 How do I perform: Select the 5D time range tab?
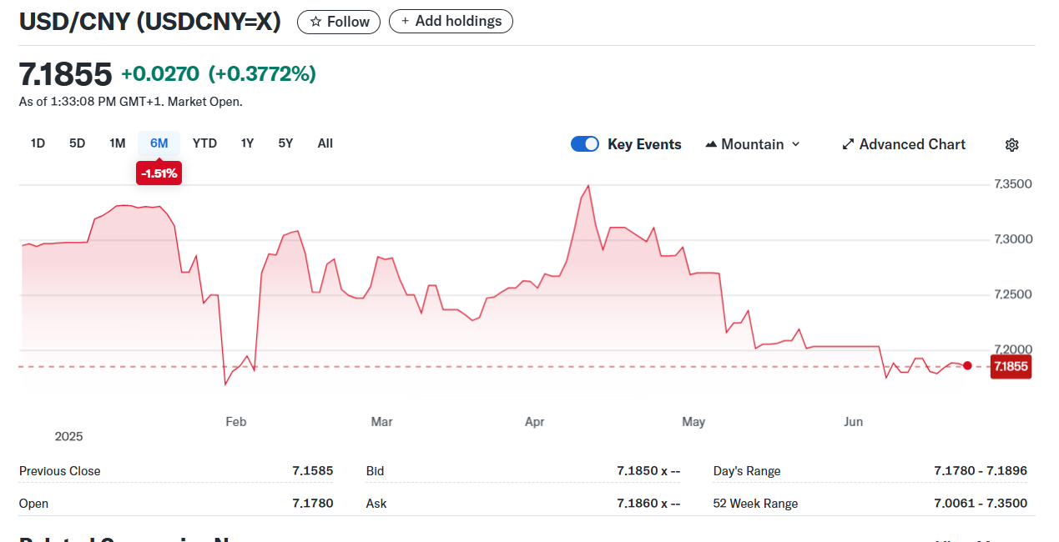77,143
